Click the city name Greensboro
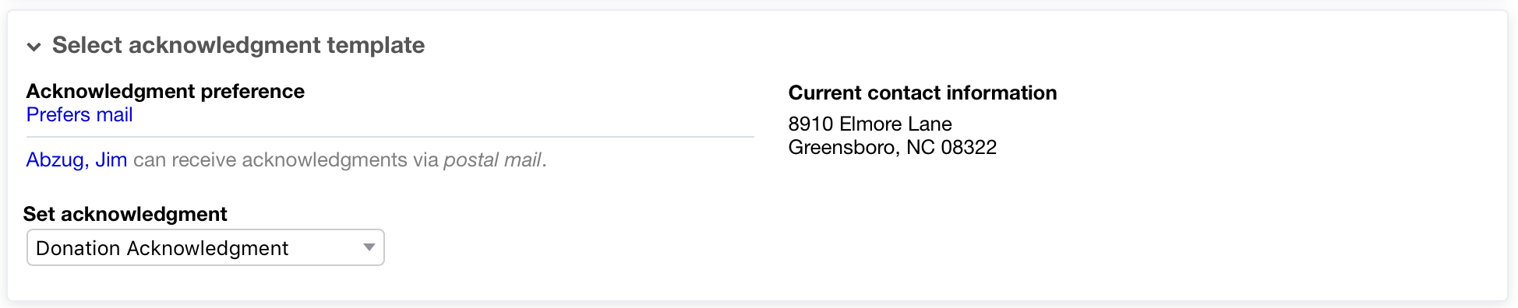The height and width of the screenshot is (308, 1518). pos(845,147)
